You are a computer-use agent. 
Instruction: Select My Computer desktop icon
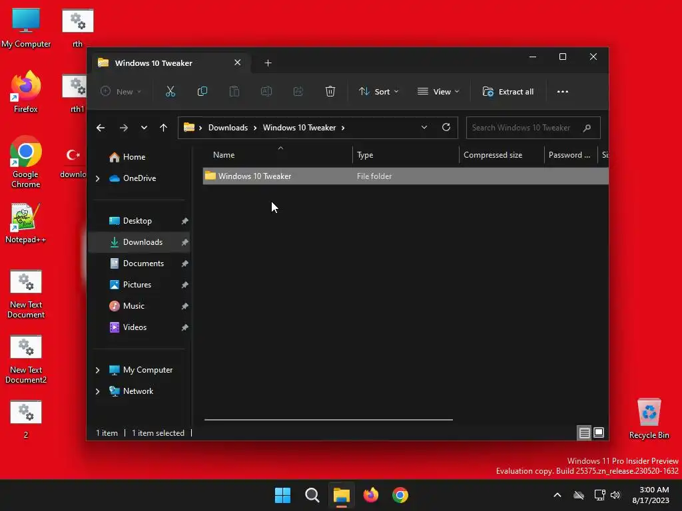(26, 28)
